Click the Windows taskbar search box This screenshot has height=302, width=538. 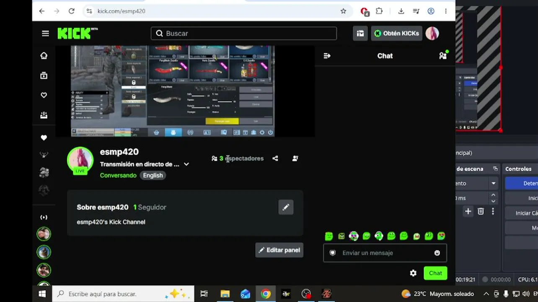pyautogui.click(x=123, y=294)
